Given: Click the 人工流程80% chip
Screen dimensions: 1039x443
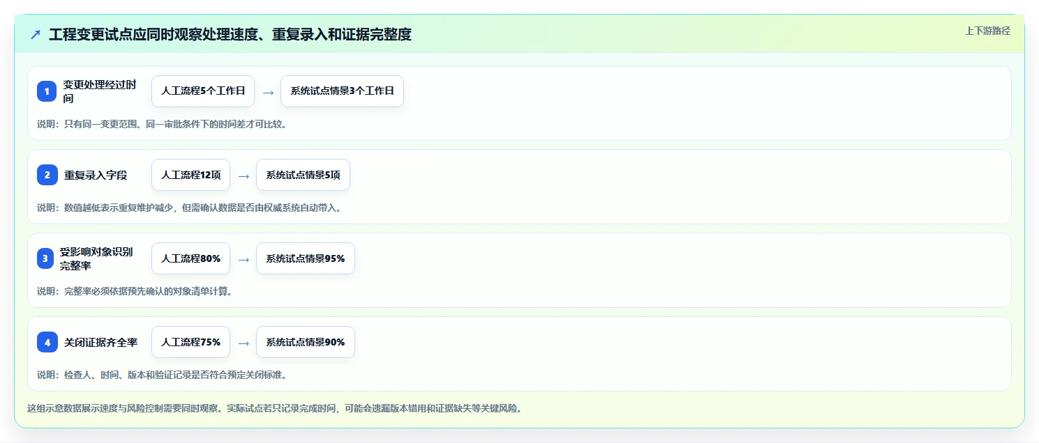Looking at the screenshot, I should click(190, 258).
